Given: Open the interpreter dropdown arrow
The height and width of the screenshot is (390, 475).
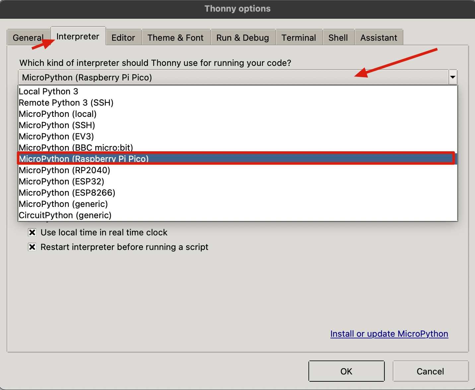Looking at the screenshot, I should point(452,77).
